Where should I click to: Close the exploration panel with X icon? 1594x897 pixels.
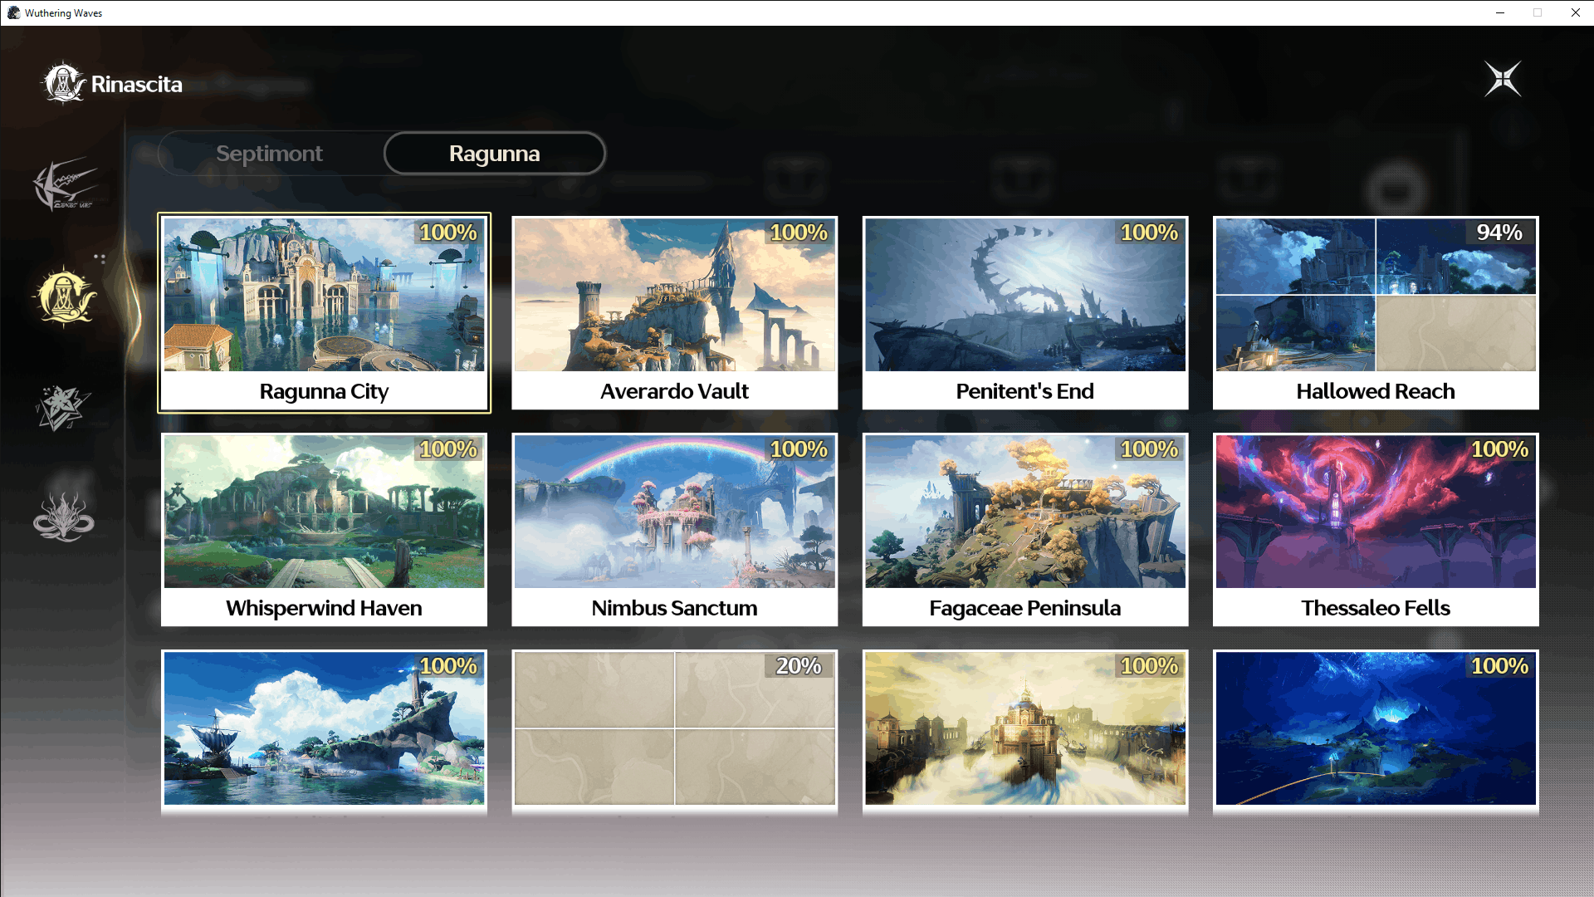pos(1503,80)
